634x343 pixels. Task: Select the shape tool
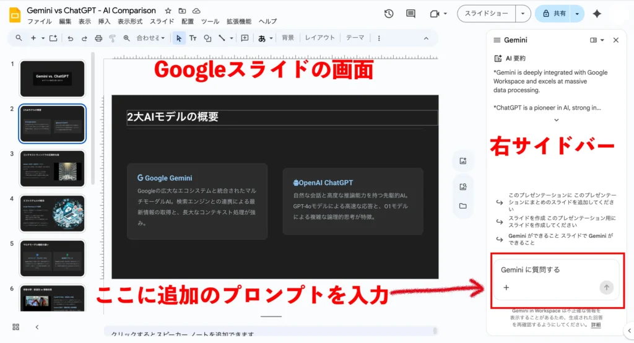207,38
